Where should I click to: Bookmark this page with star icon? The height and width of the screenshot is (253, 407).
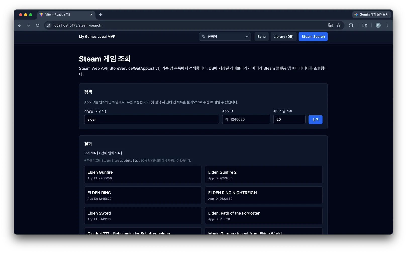[339, 25]
